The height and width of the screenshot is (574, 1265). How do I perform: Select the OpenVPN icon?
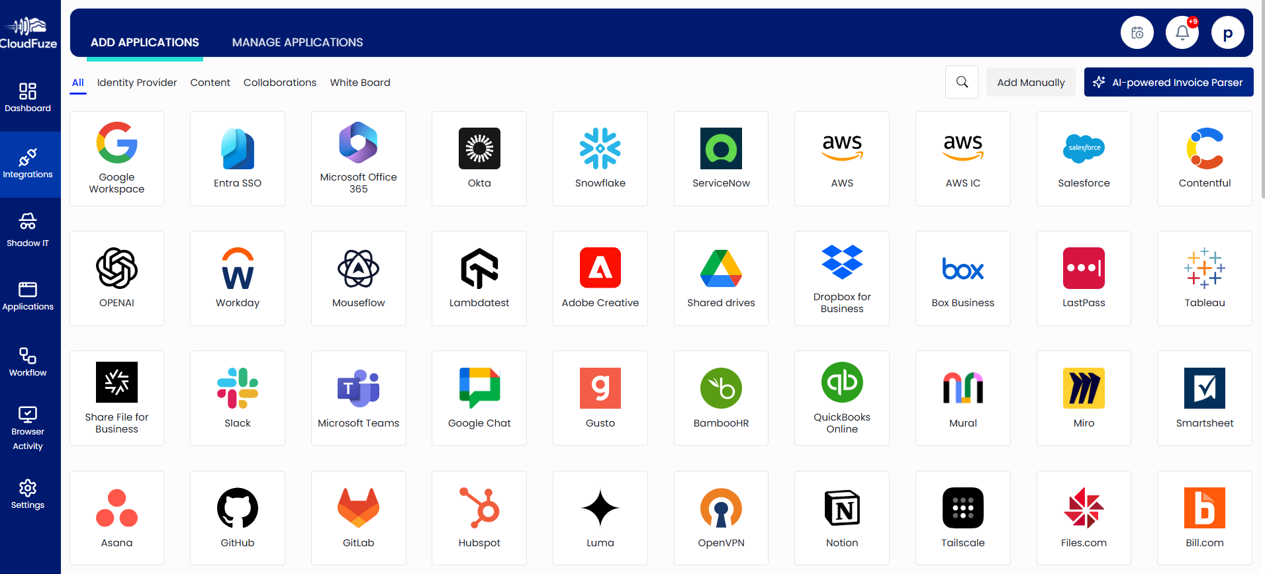click(x=721, y=508)
